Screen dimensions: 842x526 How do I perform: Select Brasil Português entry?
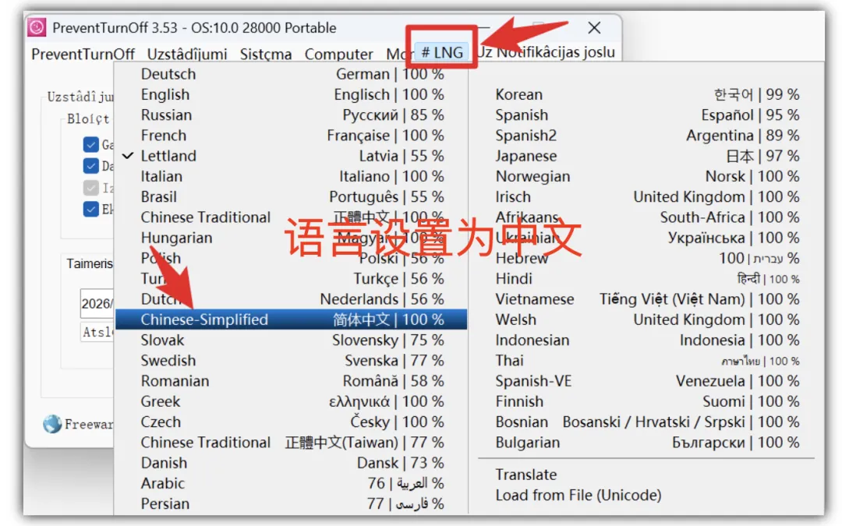point(291,196)
